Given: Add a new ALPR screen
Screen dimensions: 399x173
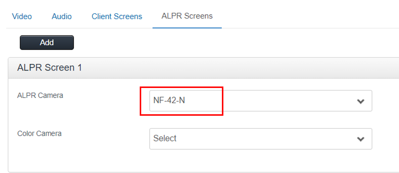Looking at the screenshot, I should click(47, 43).
